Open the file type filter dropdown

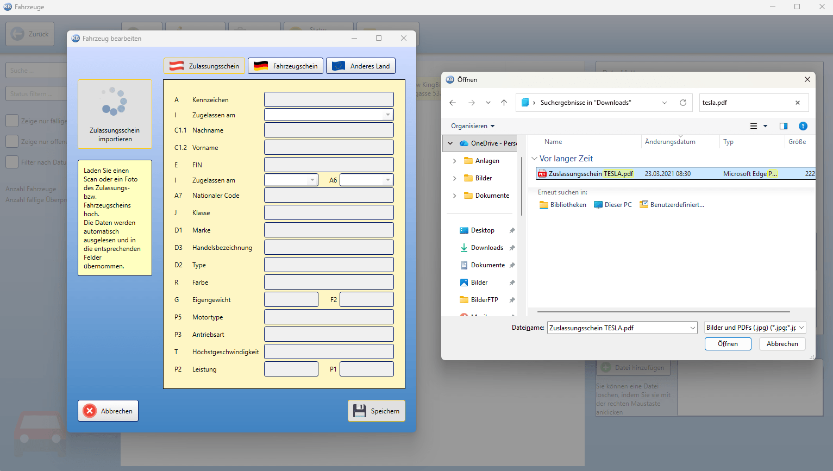coord(755,328)
